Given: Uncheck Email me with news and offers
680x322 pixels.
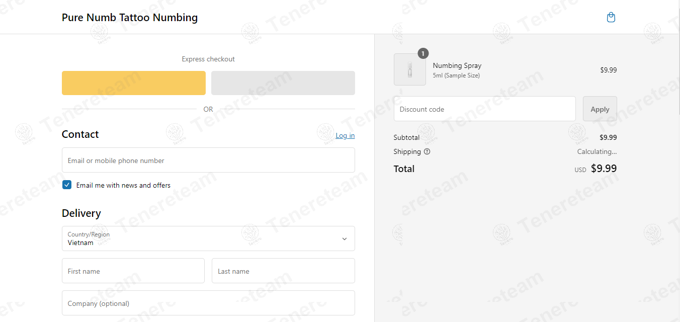Looking at the screenshot, I should coord(67,185).
